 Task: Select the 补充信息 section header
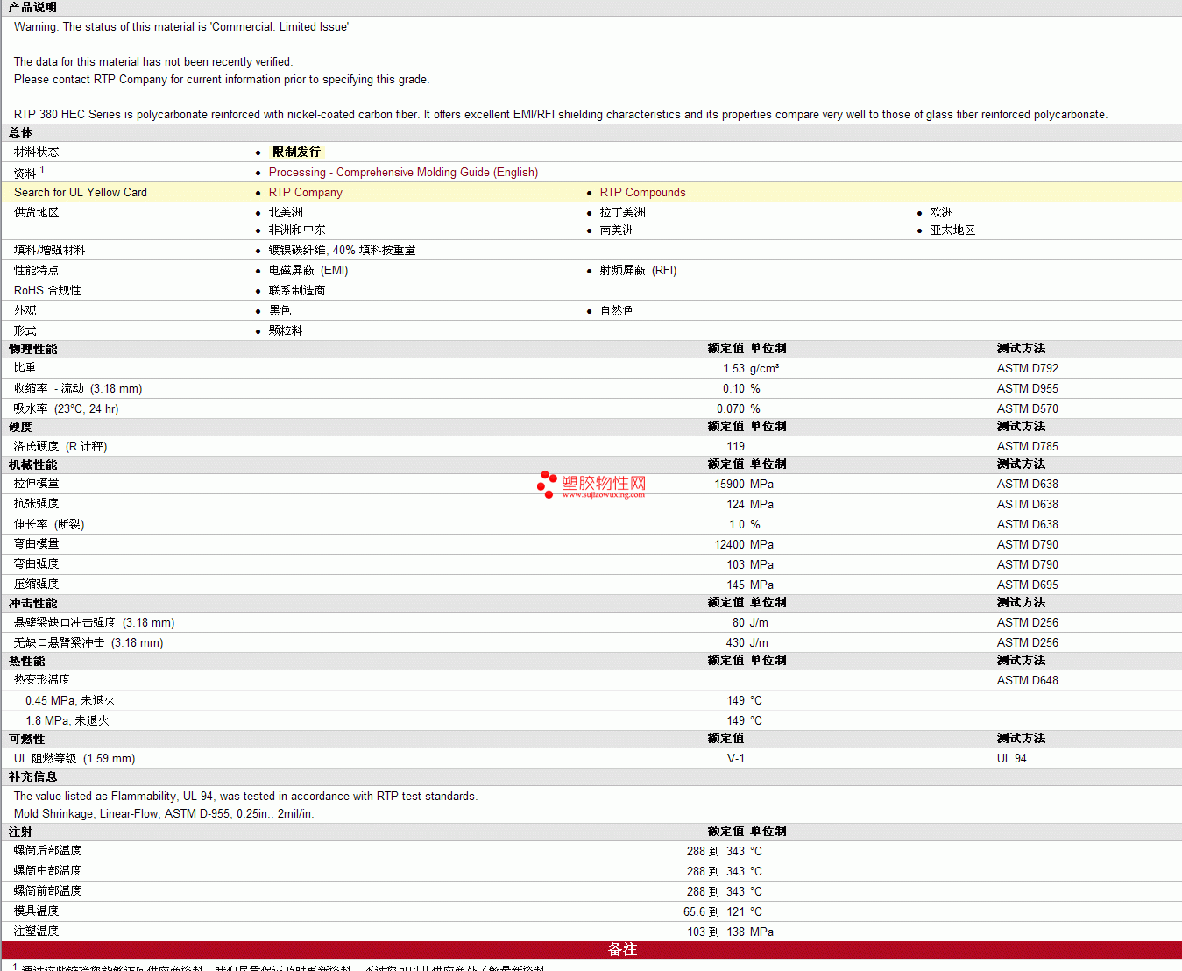[33, 777]
